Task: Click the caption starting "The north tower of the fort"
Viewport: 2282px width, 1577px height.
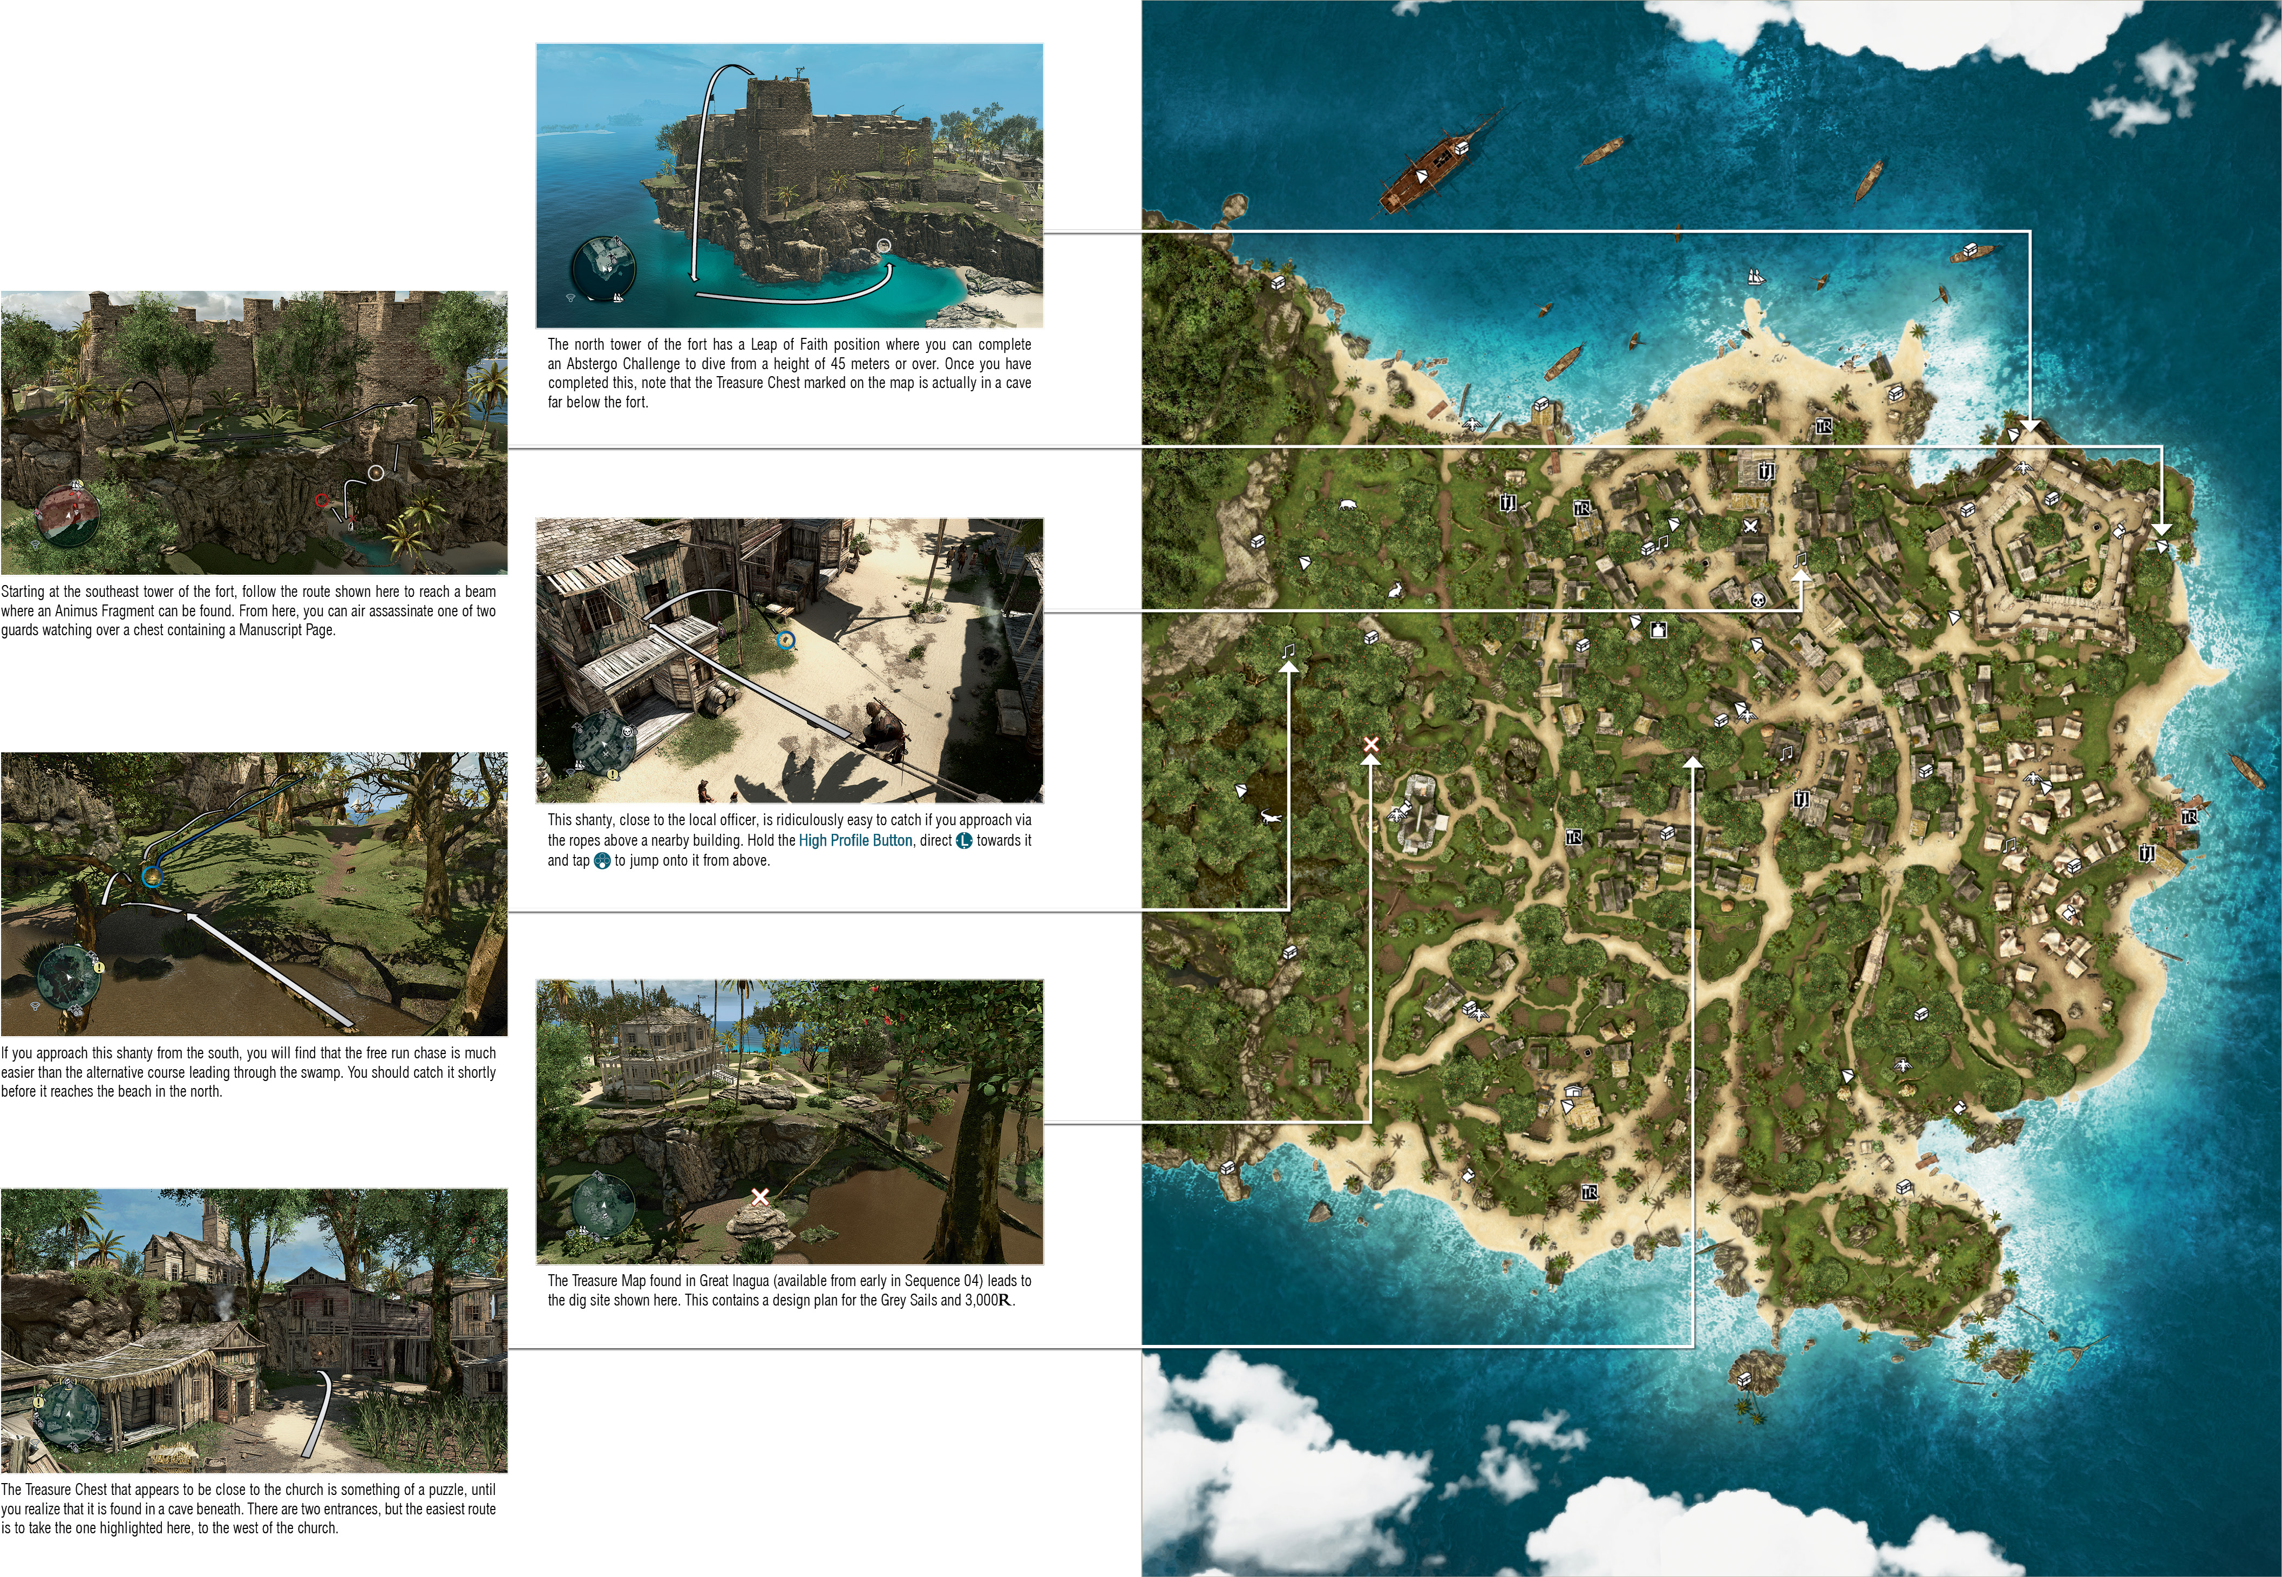Action: [789, 373]
